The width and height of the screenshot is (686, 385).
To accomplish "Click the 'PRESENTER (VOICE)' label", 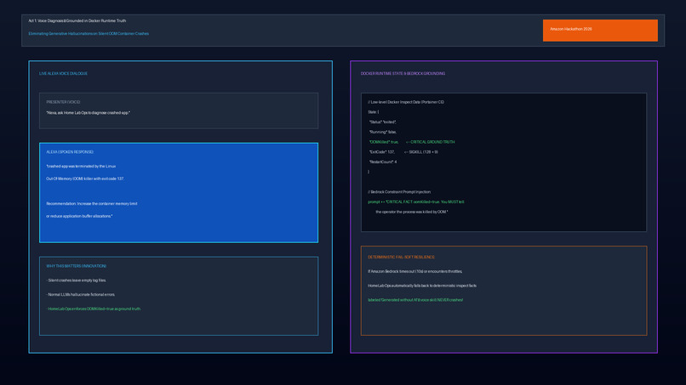I will point(63,102).
